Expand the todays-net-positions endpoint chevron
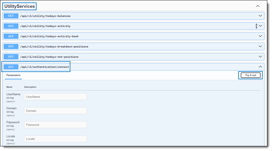The width and height of the screenshot is (272, 151). (260, 57)
